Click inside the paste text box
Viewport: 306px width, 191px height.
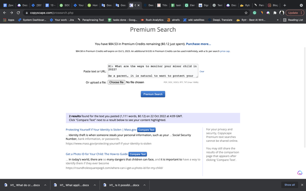pos(152,71)
